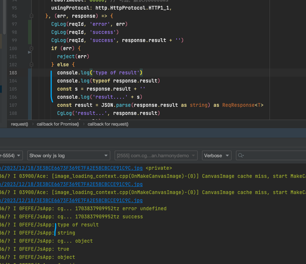Select 'callback for Promise()' breadcrumb
The image size is (306, 264).
(x=58, y=124)
